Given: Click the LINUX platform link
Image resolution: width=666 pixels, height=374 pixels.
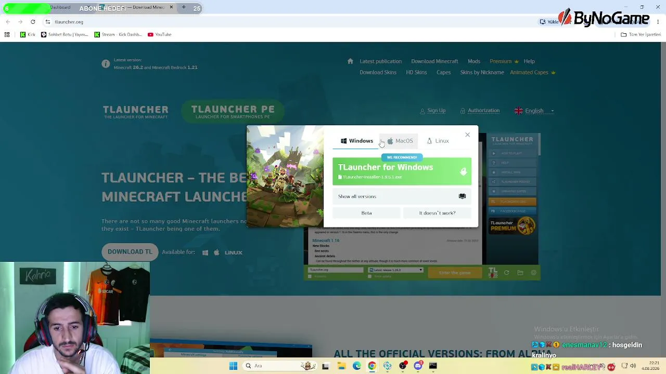Looking at the screenshot, I should tap(234, 252).
